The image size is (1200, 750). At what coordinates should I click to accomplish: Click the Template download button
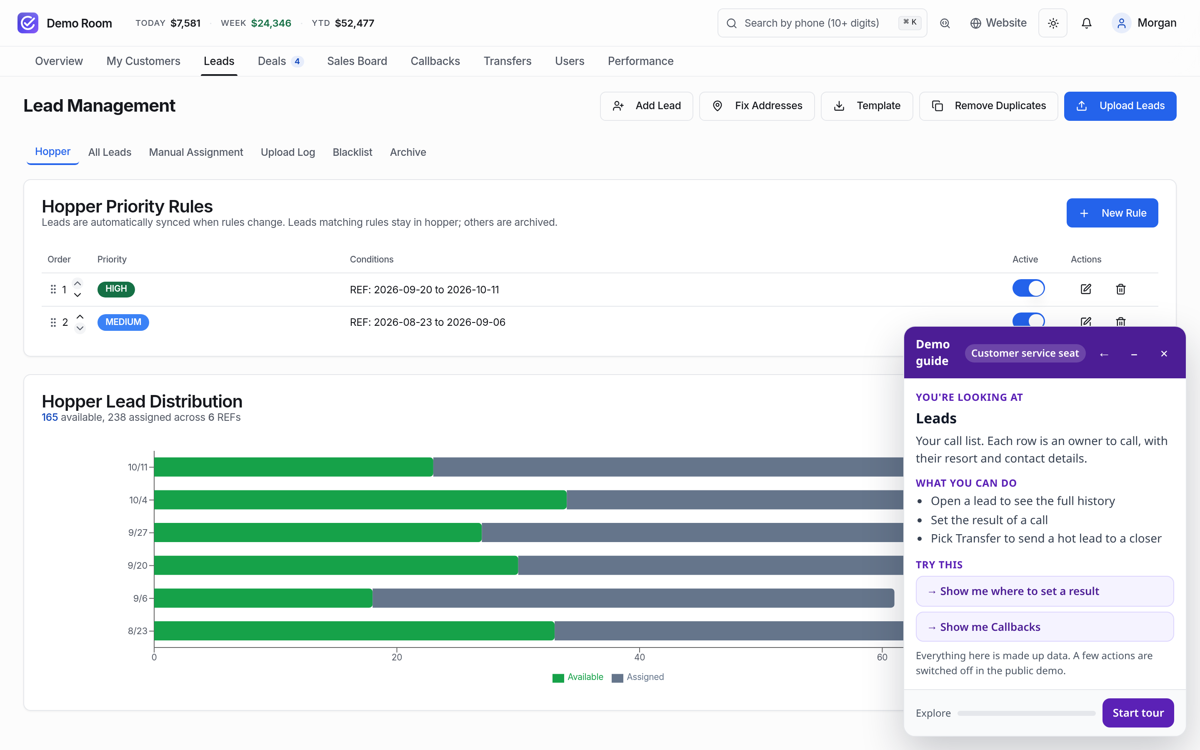pyautogui.click(x=867, y=106)
